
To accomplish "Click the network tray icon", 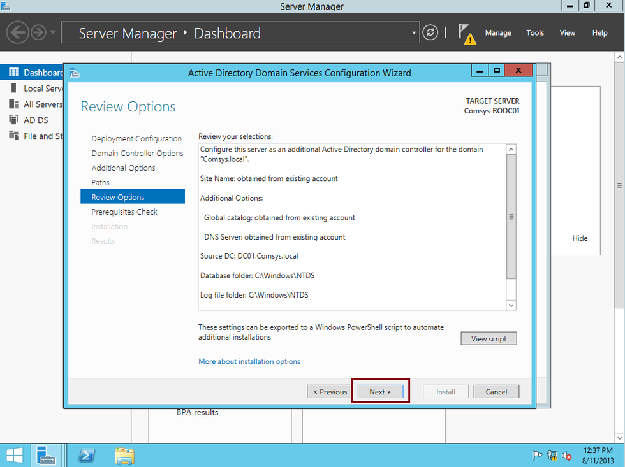I will (552, 455).
